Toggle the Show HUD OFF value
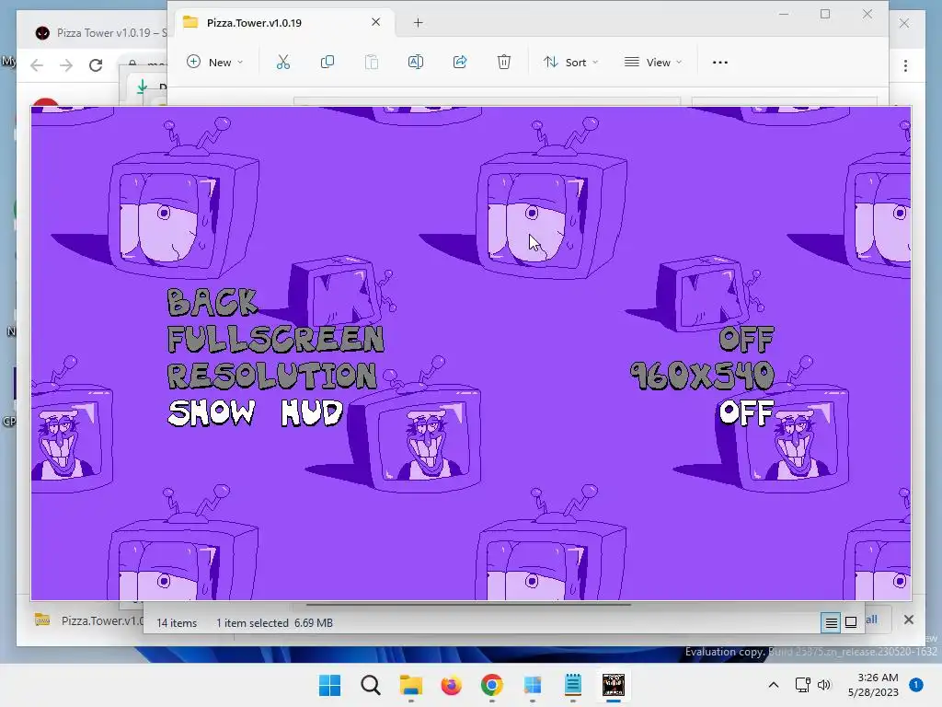The image size is (942, 707). 746,413
